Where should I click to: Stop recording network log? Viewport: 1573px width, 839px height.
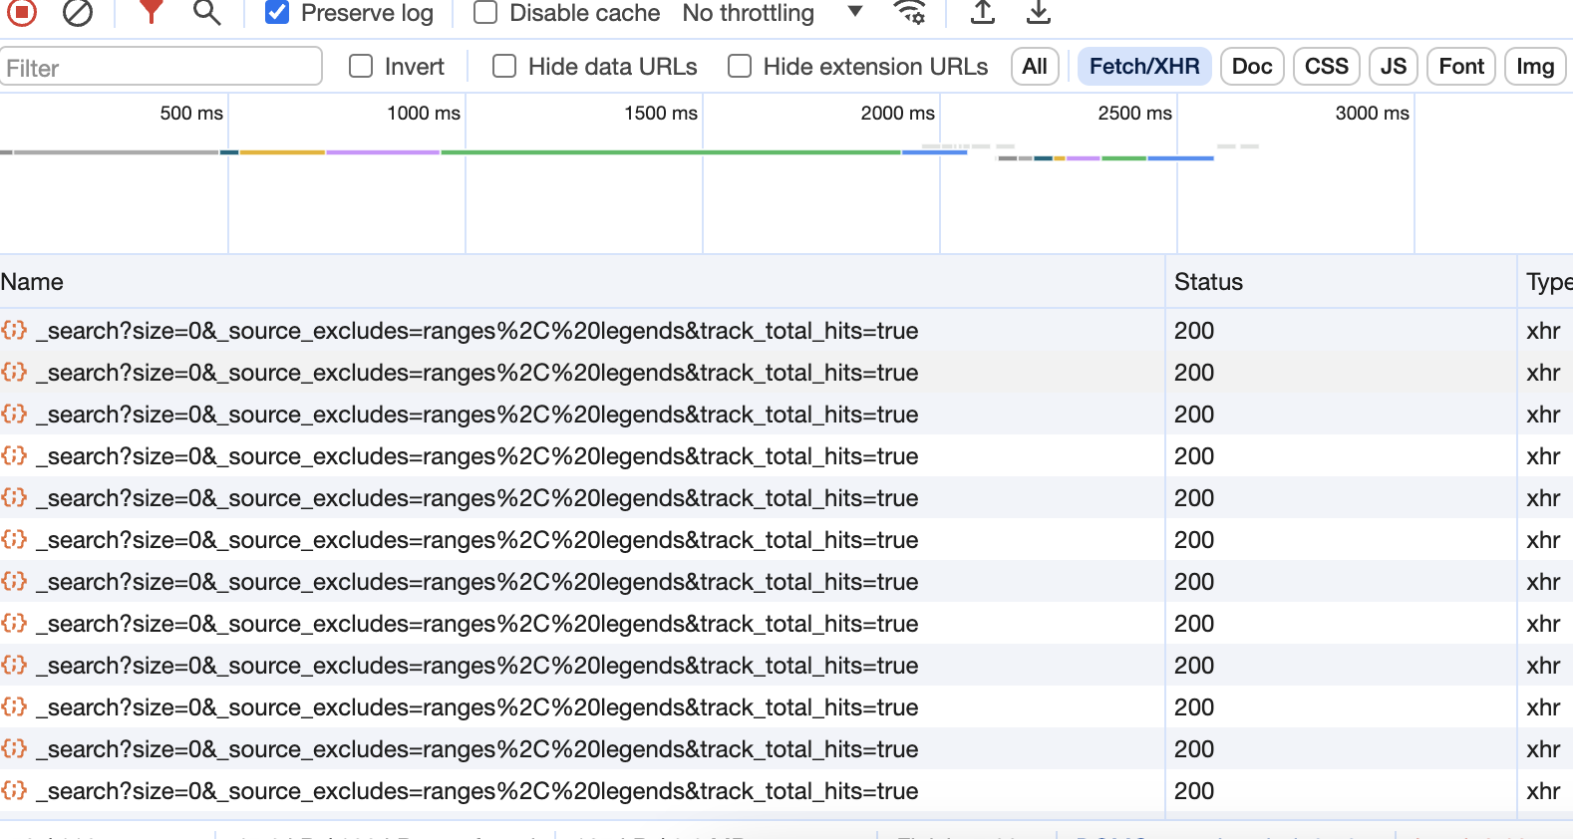[x=22, y=12]
